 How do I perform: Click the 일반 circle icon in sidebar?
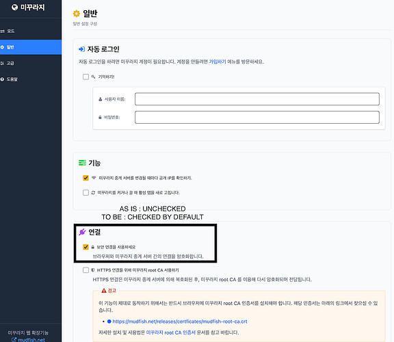click(x=2, y=47)
